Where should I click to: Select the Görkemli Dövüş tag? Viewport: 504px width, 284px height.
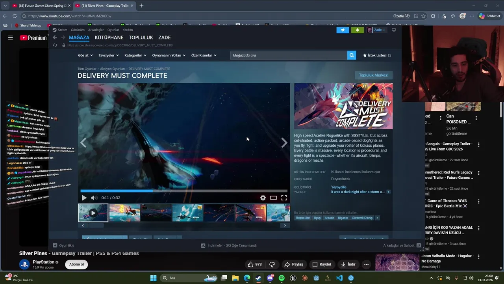[362, 218]
